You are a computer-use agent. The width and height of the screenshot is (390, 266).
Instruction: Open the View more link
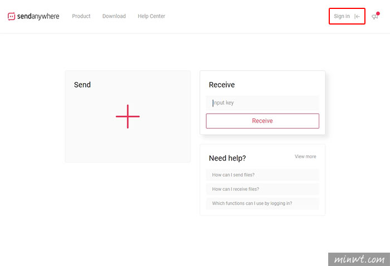[x=305, y=156]
